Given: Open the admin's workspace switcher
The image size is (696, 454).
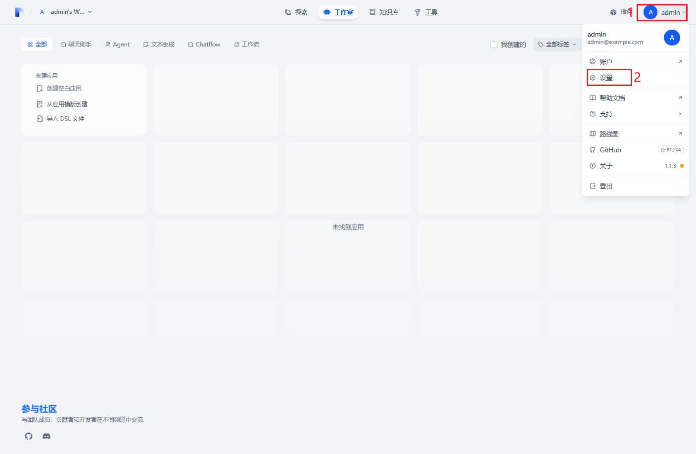Looking at the screenshot, I should [65, 12].
